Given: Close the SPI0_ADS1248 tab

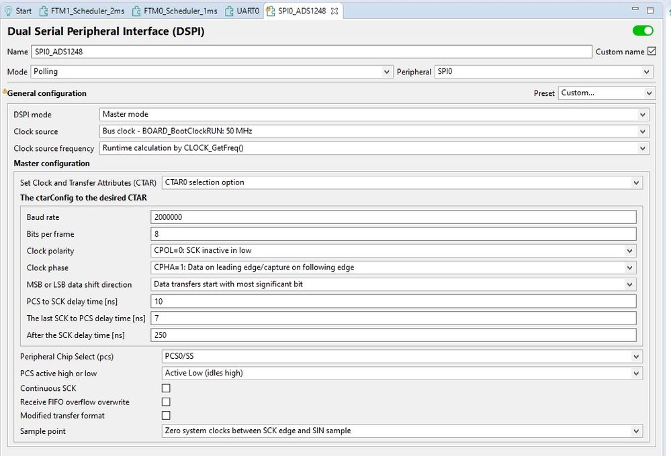Looking at the screenshot, I should point(334,11).
